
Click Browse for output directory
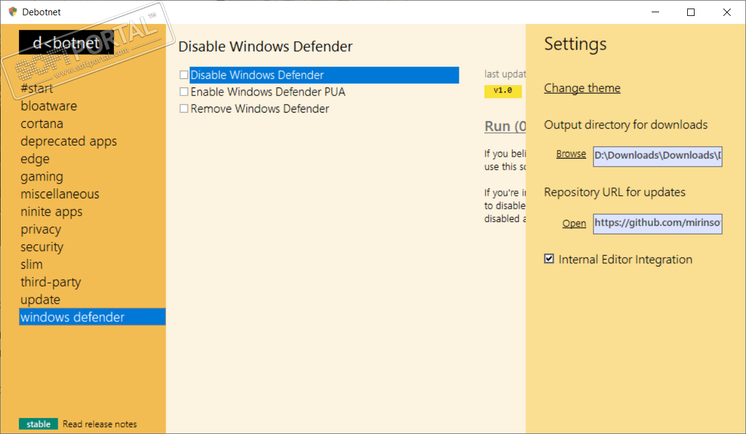tap(571, 154)
